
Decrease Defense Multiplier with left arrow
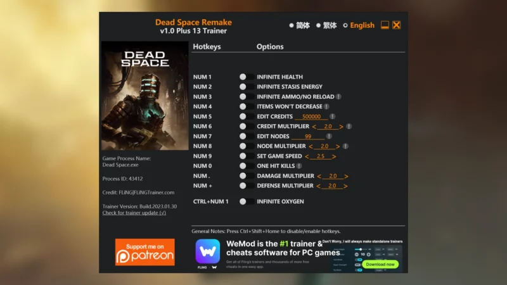point(319,186)
